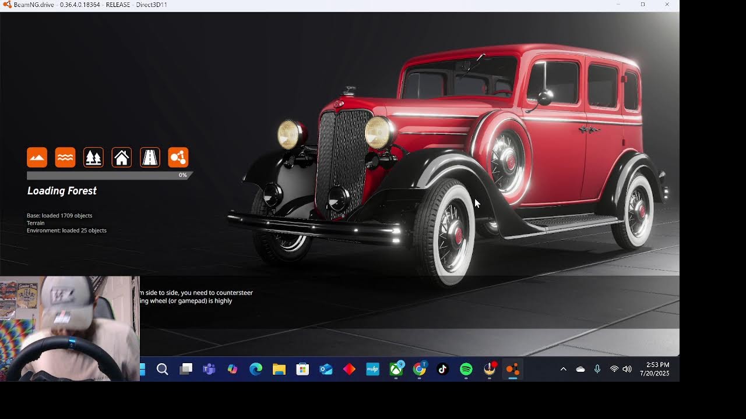Open Spotify from taskbar
This screenshot has width=746, height=419.
click(466, 369)
